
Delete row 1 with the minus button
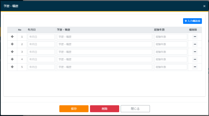(195, 37)
